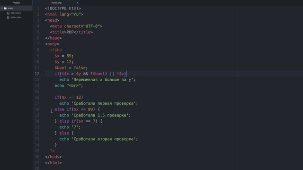
Task: Select the Project panel header
Action: point(16,3)
